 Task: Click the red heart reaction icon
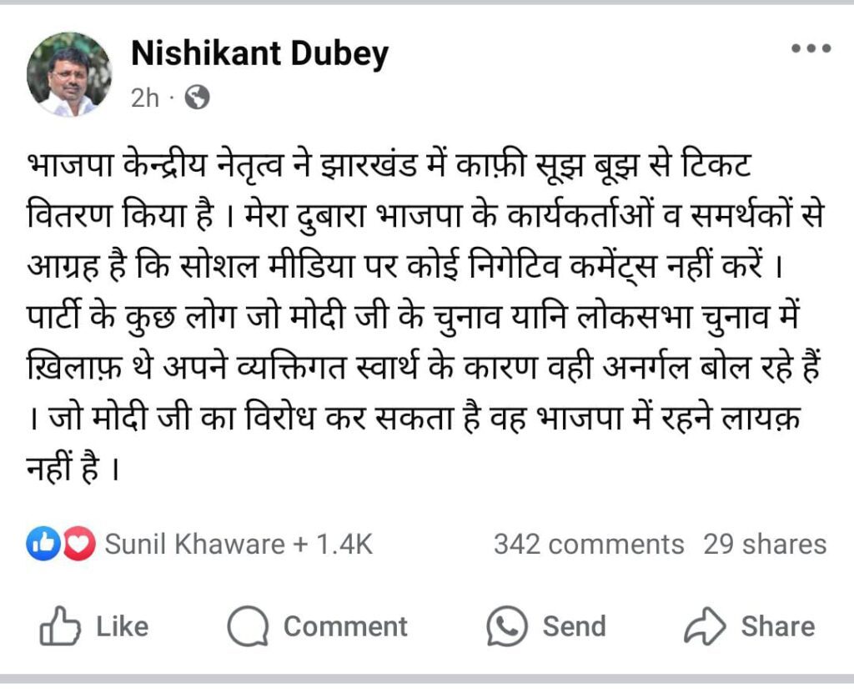[x=79, y=545]
